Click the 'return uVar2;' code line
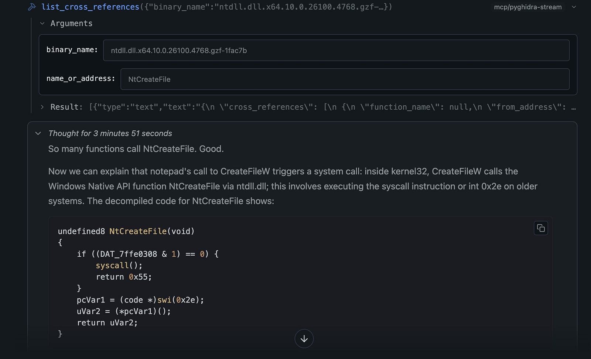Viewport: 591px width, 359px height. coord(107,323)
